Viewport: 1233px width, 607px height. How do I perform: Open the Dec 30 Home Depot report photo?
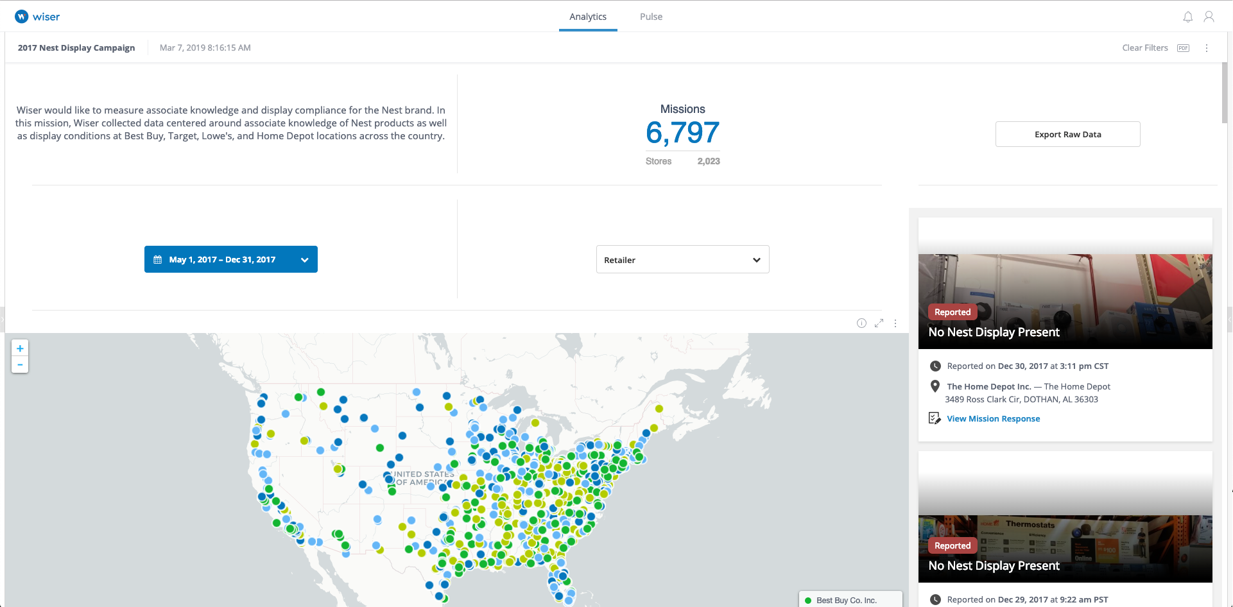coord(1065,302)
